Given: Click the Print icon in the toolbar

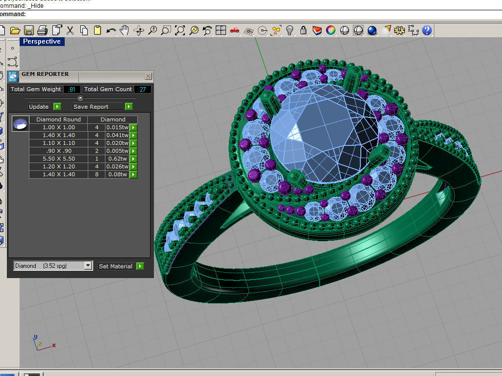Looking at the screenshot, I should click(42, 30).
